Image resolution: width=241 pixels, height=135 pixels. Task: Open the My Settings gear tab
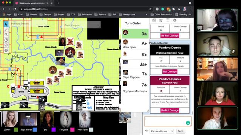(x=175, y=20)
